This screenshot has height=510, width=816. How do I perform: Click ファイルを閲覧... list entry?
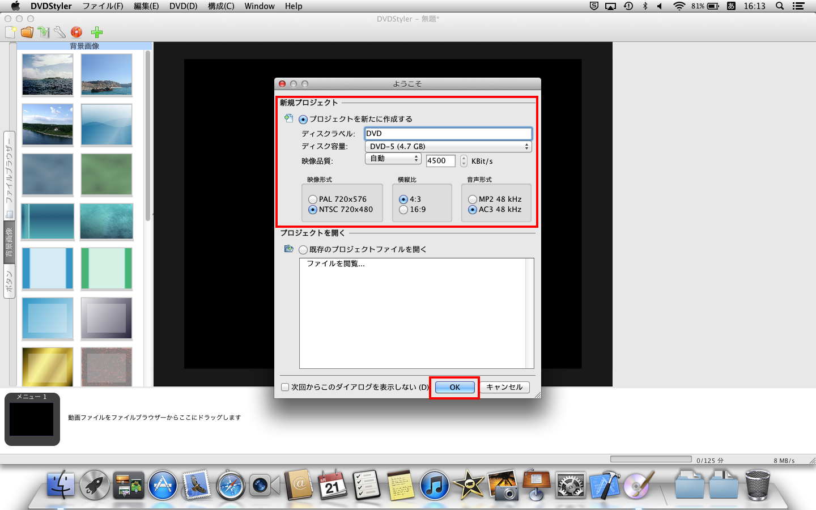click(x=336, y=263)
